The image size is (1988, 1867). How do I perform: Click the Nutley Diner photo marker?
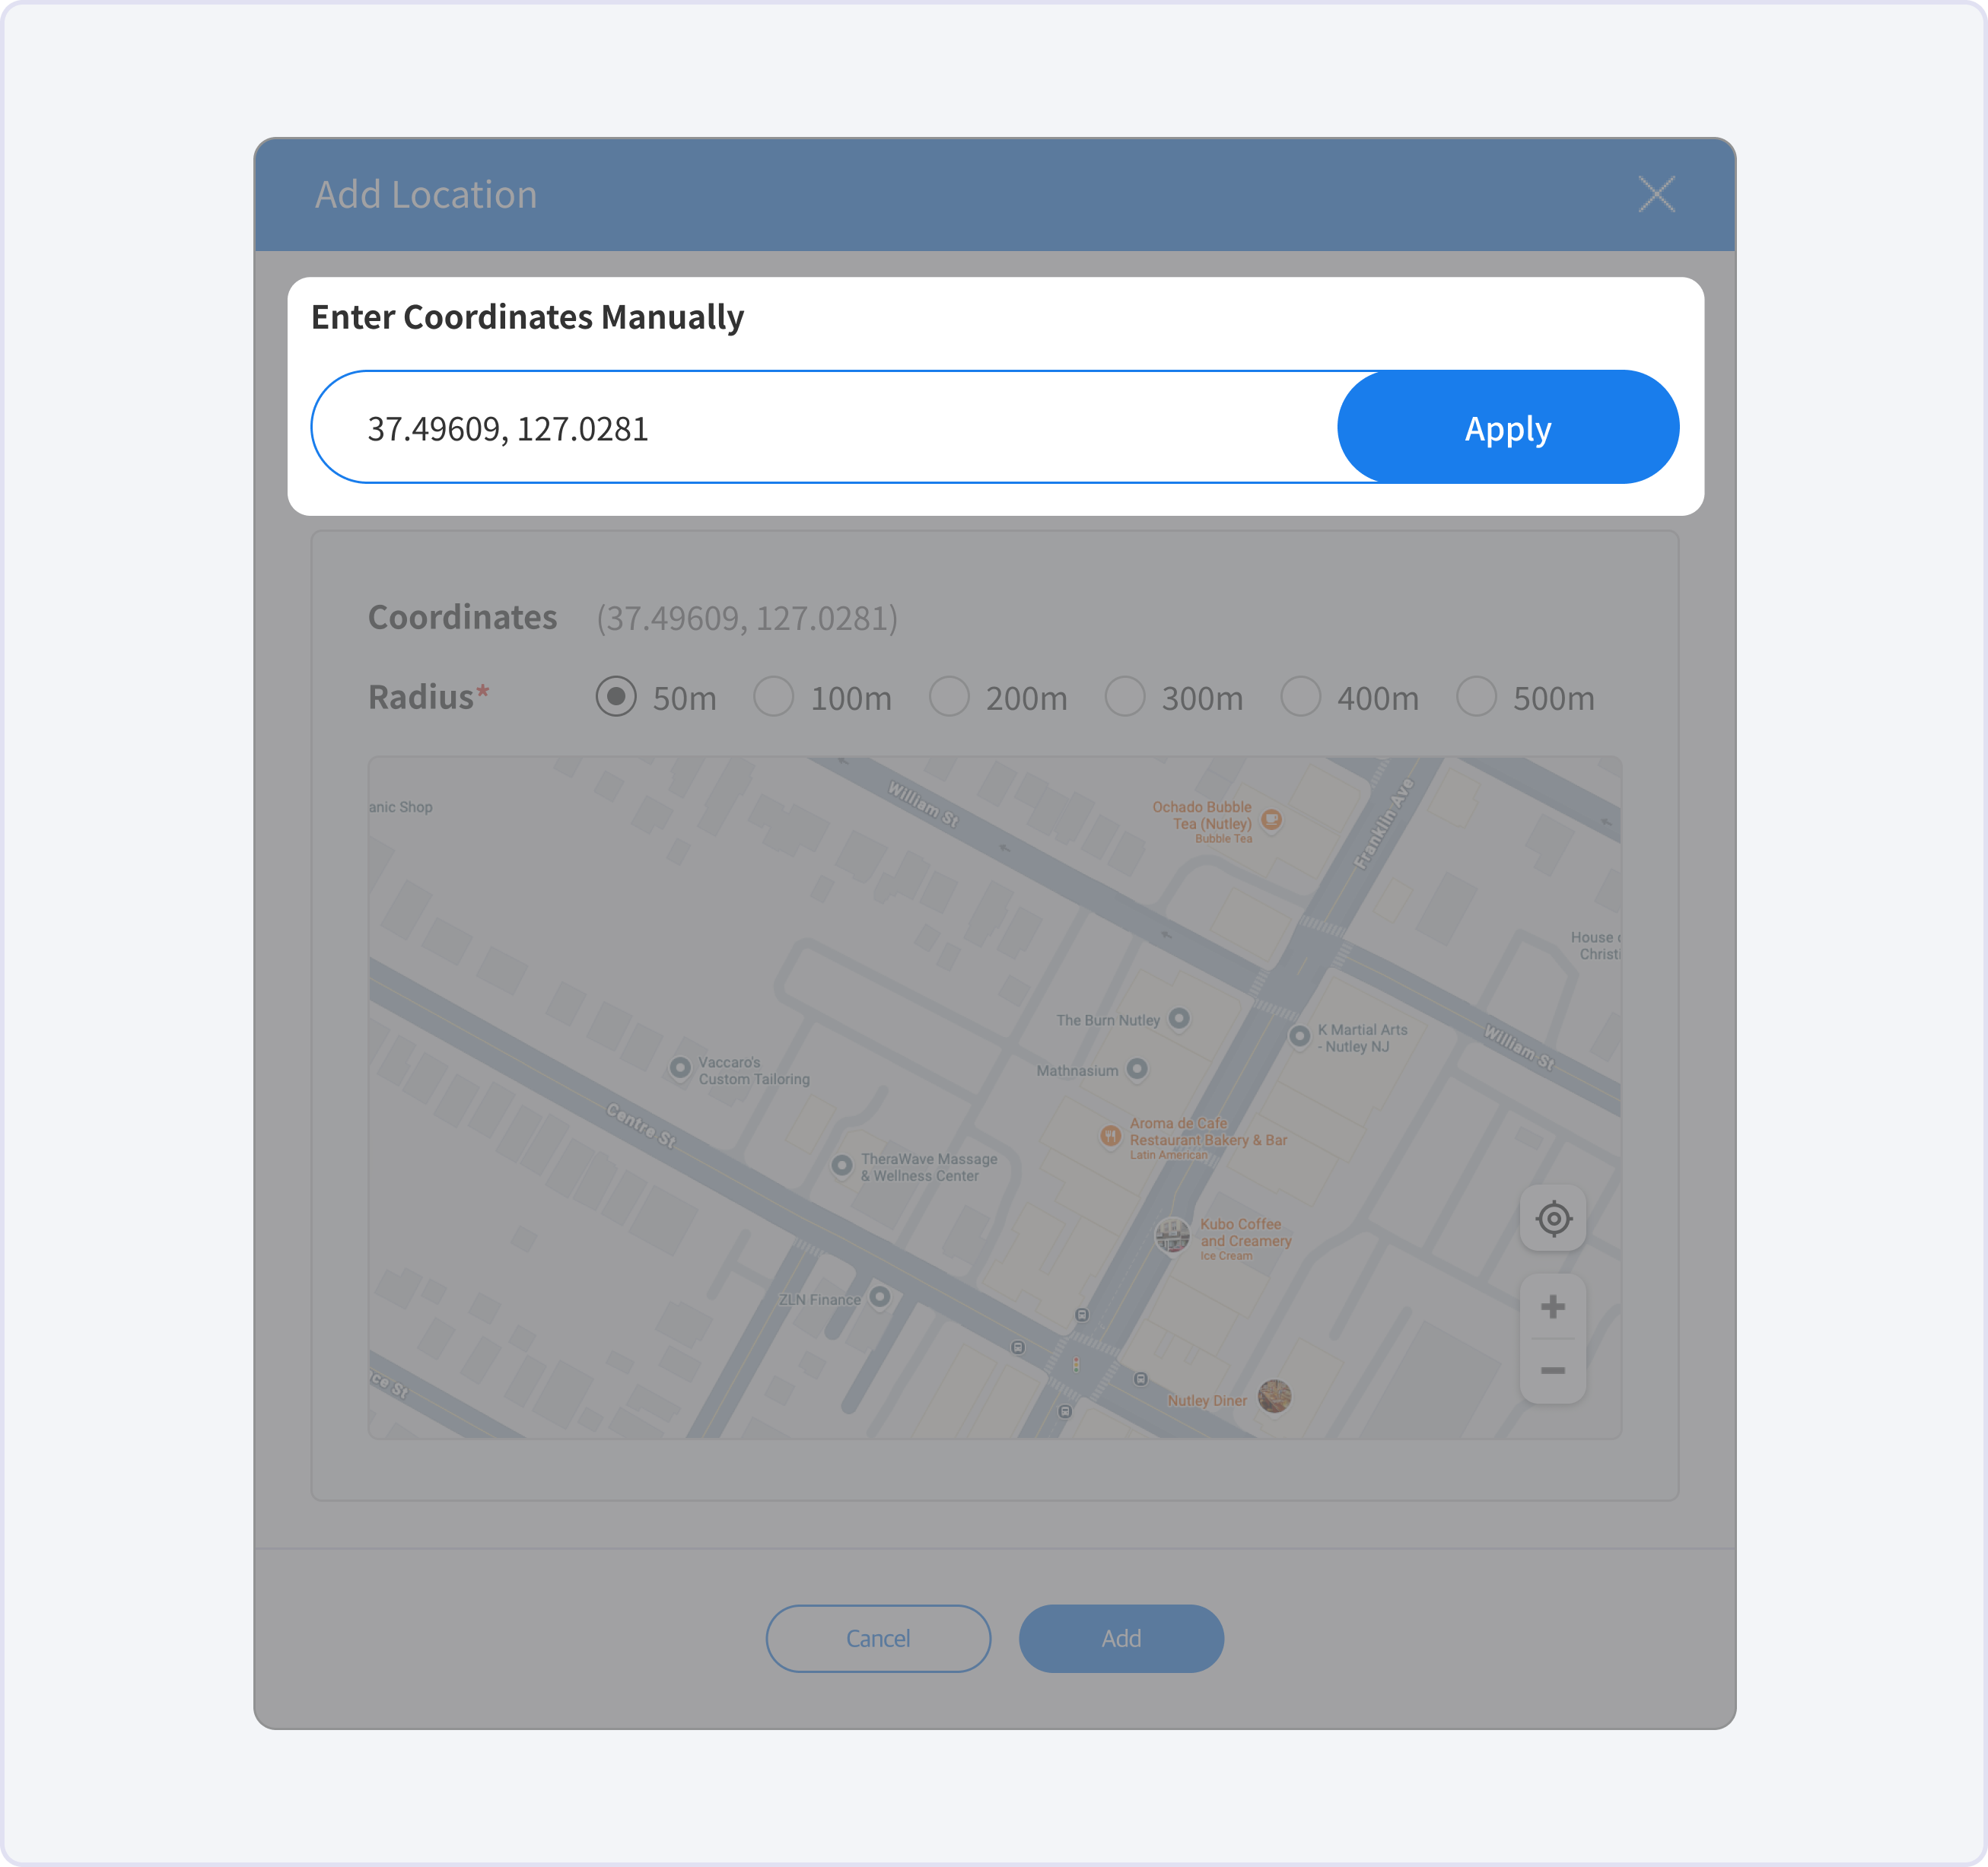point(1274,1396)
